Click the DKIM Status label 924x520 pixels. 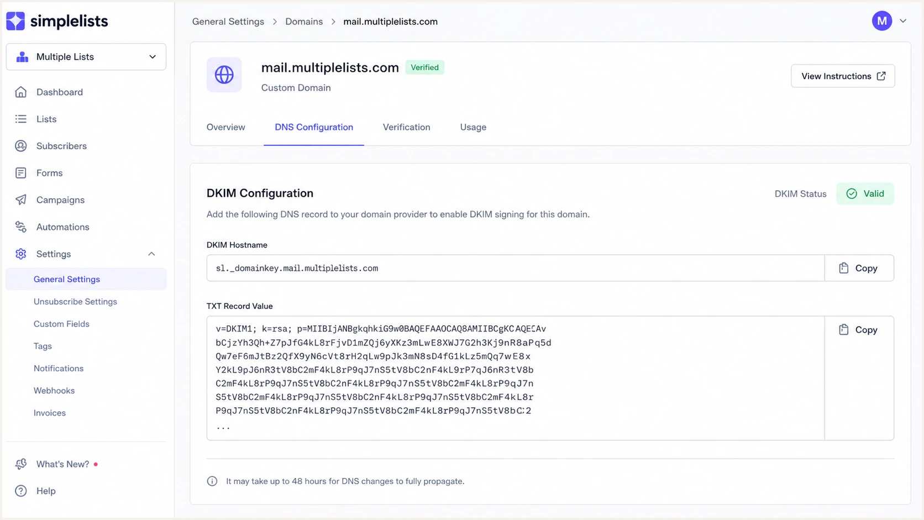pyautogui.click(x=800, y=194)
